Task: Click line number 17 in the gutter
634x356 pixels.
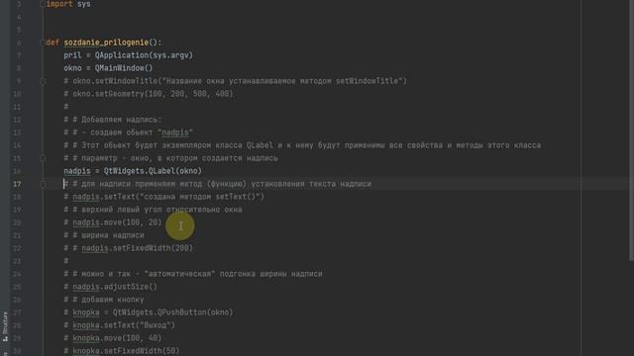Action: [x=17, y=184]
